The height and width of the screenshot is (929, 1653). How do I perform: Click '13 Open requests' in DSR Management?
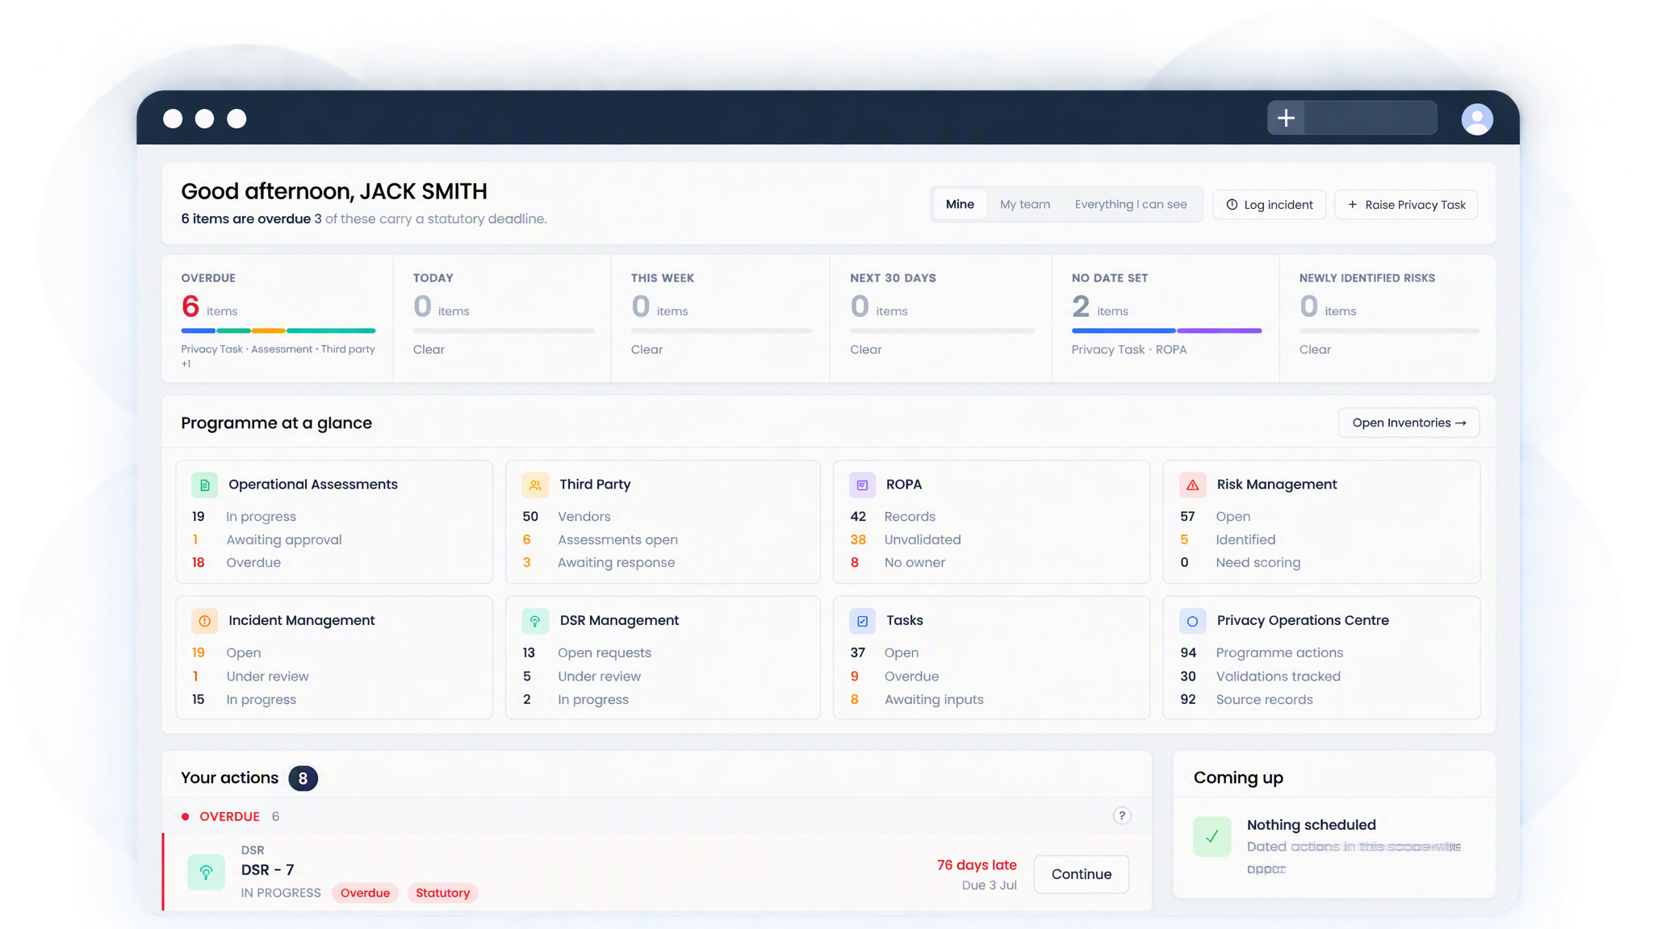pyautogui.click(x=587, y=652)
